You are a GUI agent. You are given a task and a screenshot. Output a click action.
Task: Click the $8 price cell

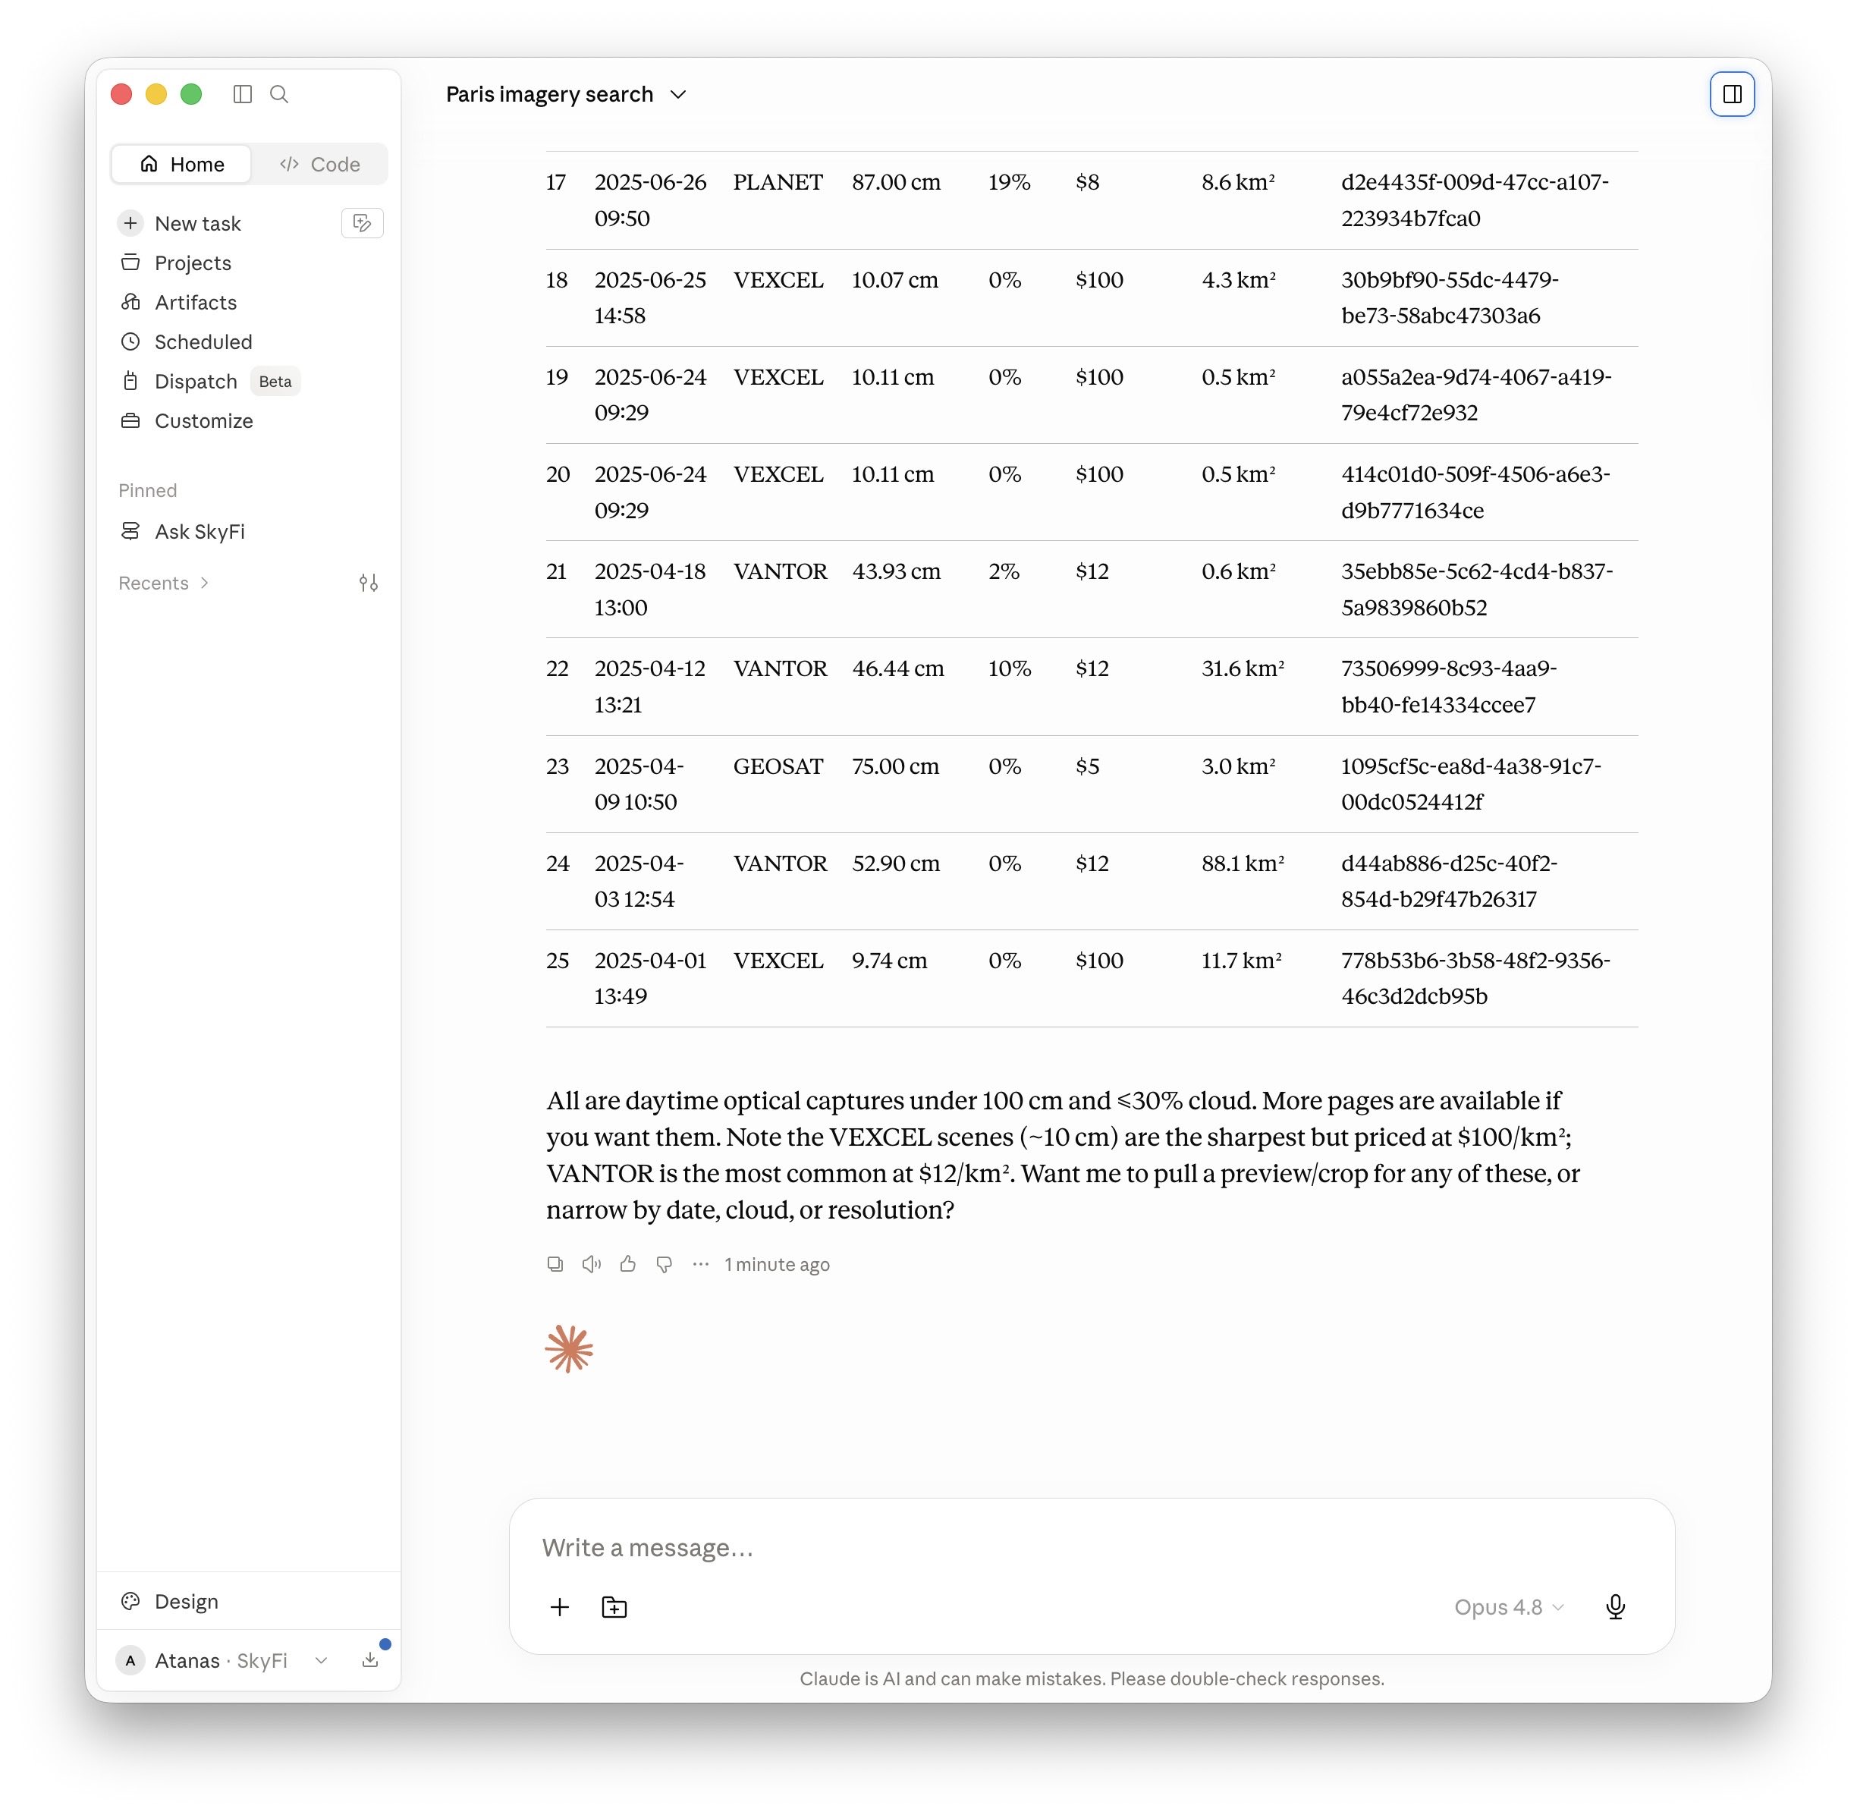[1087, 182]
